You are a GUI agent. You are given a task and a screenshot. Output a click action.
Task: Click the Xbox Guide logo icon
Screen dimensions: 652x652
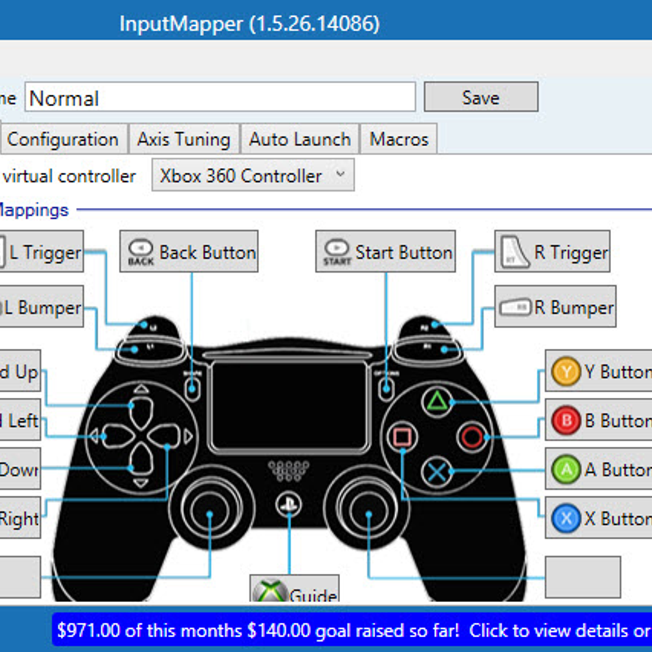click(x=270, y=590)
